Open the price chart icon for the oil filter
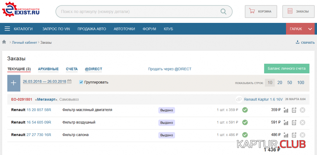Image resolution: width=317 pixels, height=155 pixels. pyautogui.click(x=286, y=110)
